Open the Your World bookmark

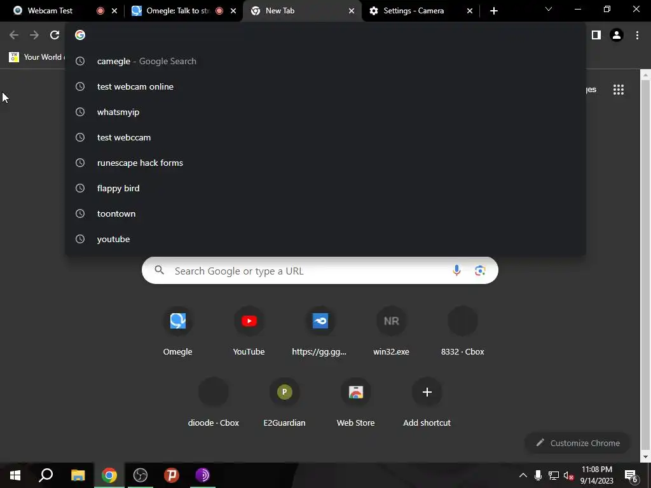pos(36,57)
